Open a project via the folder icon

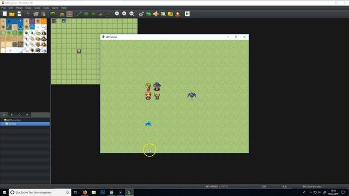12,14
